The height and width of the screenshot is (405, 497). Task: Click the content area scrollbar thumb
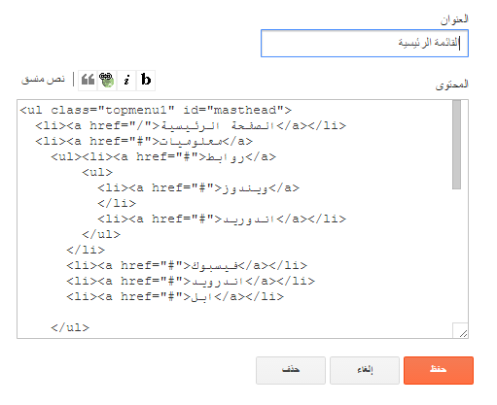pyautogui.click(x=456, y=145)
